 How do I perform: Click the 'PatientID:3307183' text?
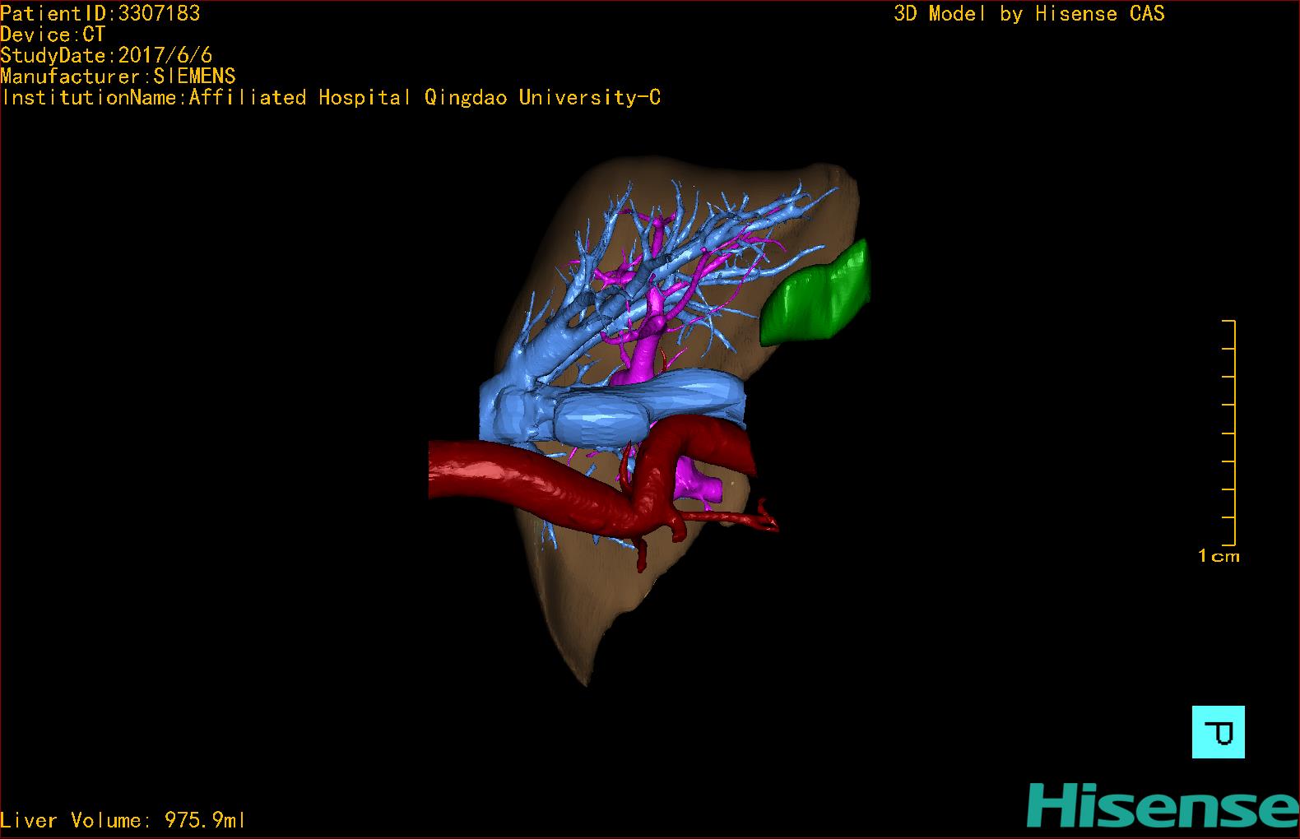[100, 13]
